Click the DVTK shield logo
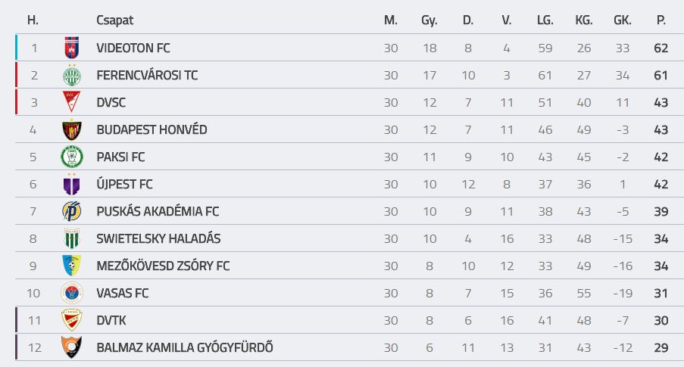The image size is (684, 367). pyautogui.click(x=71, y=320)
